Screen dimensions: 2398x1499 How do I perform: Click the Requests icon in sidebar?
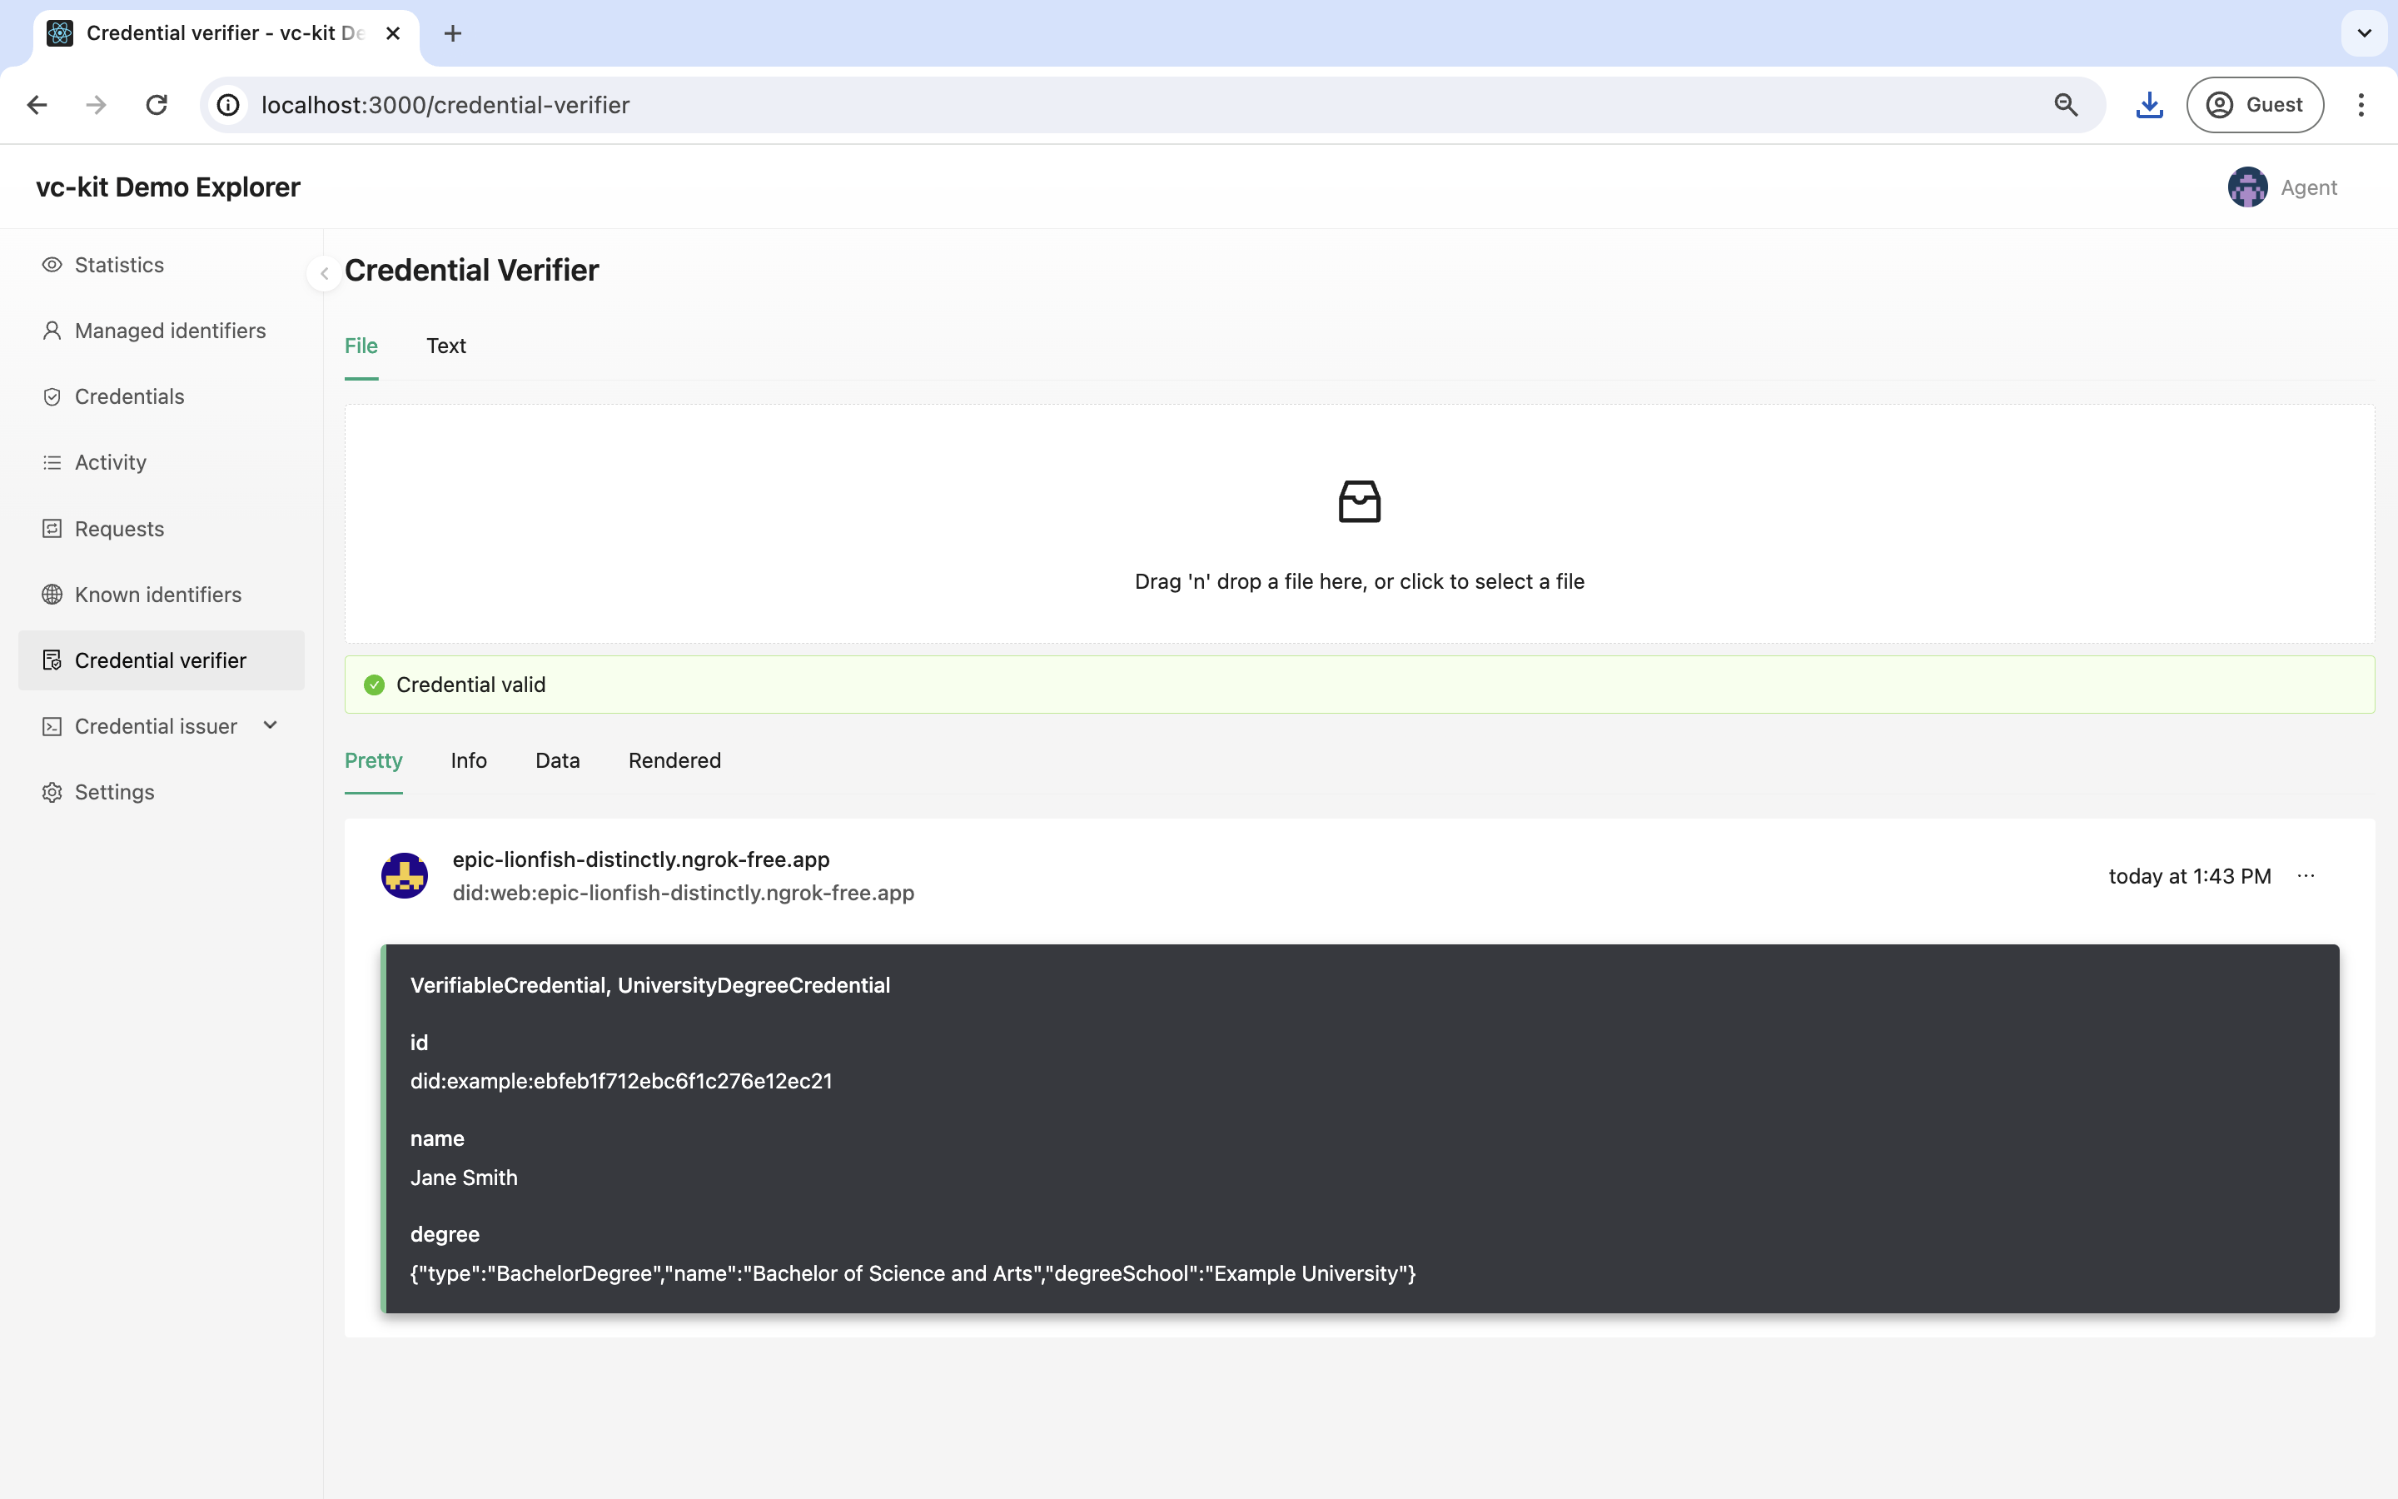[52, 529]
